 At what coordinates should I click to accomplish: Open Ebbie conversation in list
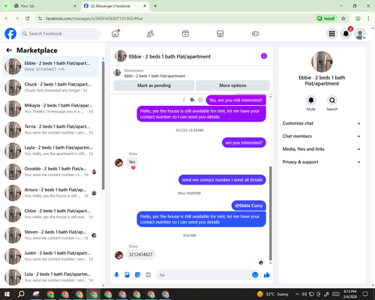coord(50,67)
